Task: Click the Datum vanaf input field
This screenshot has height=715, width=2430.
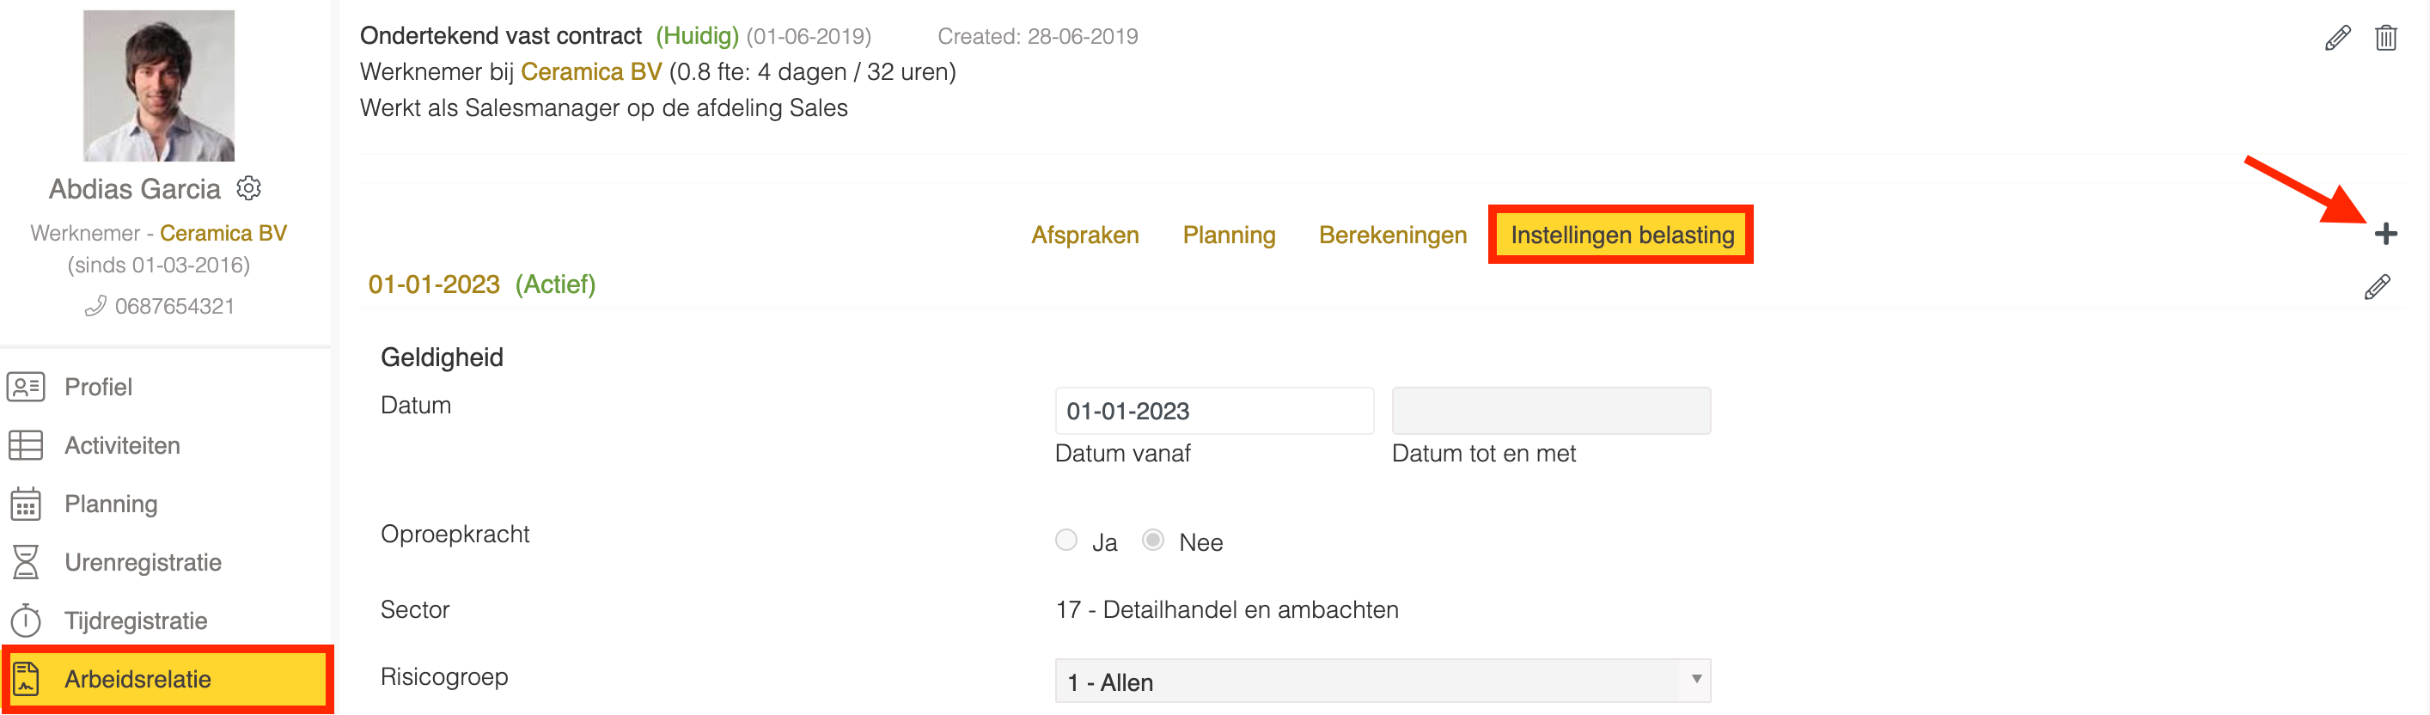Action: (x=1213, y=412)
